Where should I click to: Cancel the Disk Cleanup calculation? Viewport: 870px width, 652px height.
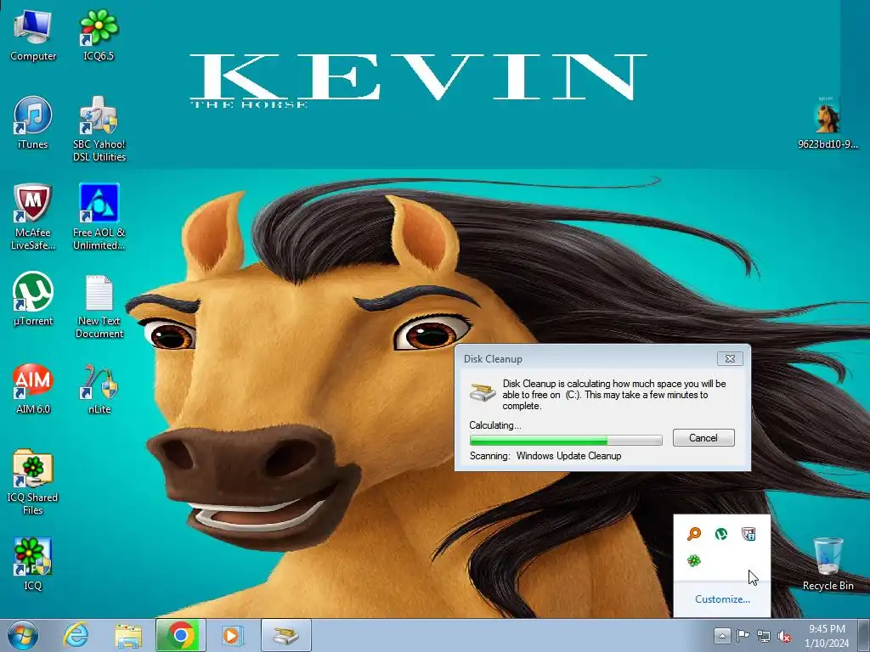tap(703, 438)
